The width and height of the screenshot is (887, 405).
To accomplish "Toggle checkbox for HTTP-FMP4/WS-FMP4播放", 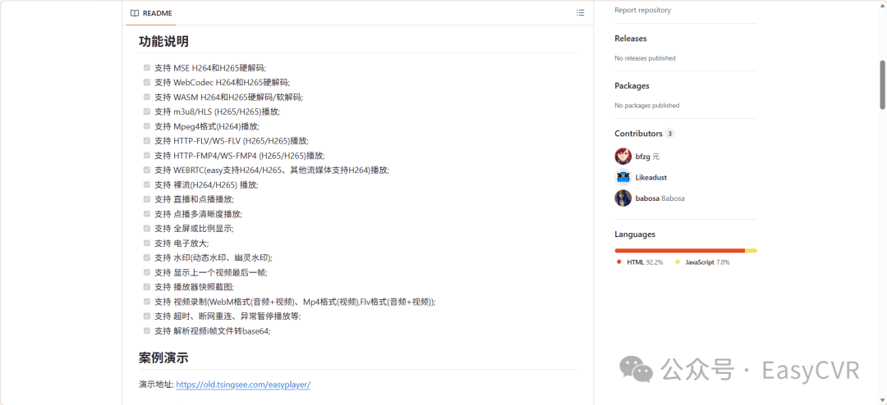I will [146, 155].
